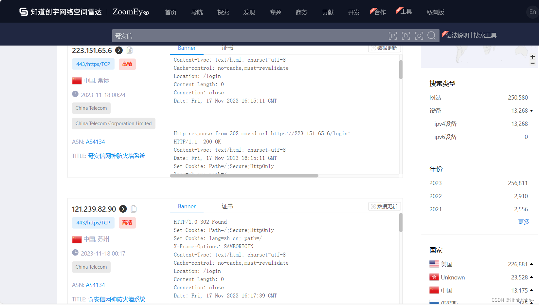This screenshot has width=539, height=305.
Task: Zoom out on the map with minus
Action: 532,63
